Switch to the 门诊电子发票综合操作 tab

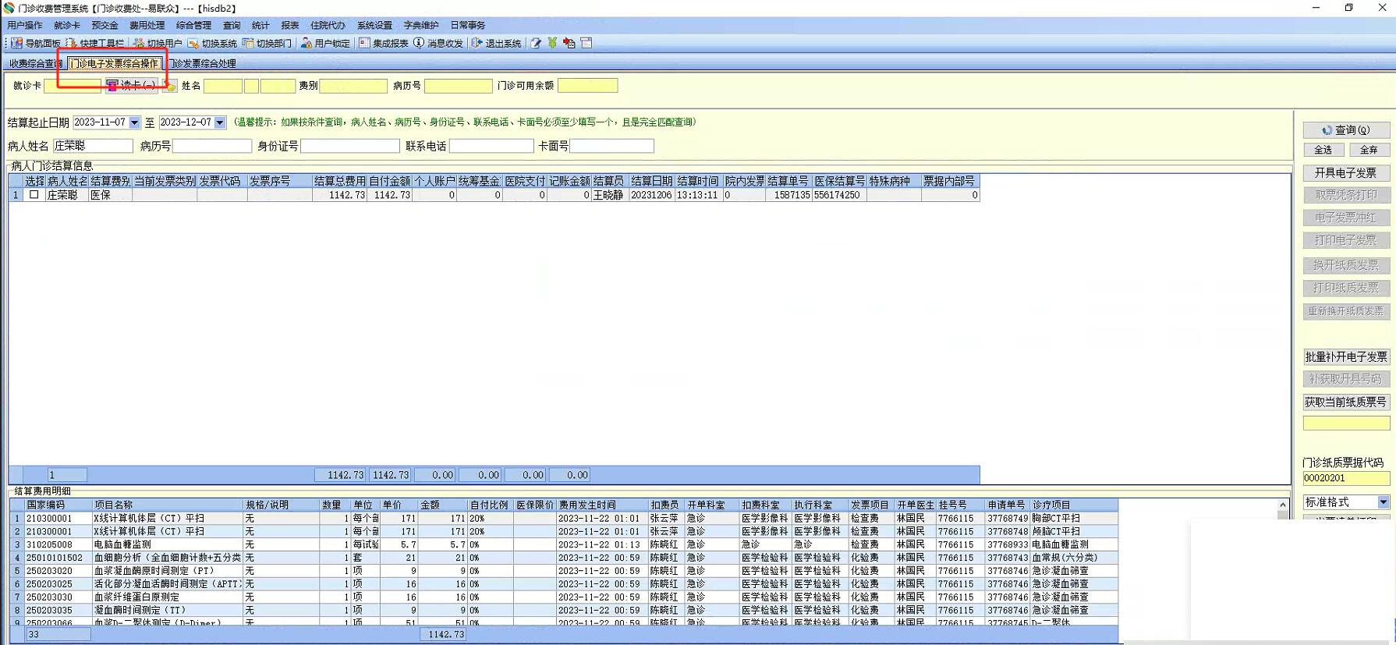point(115,63)
